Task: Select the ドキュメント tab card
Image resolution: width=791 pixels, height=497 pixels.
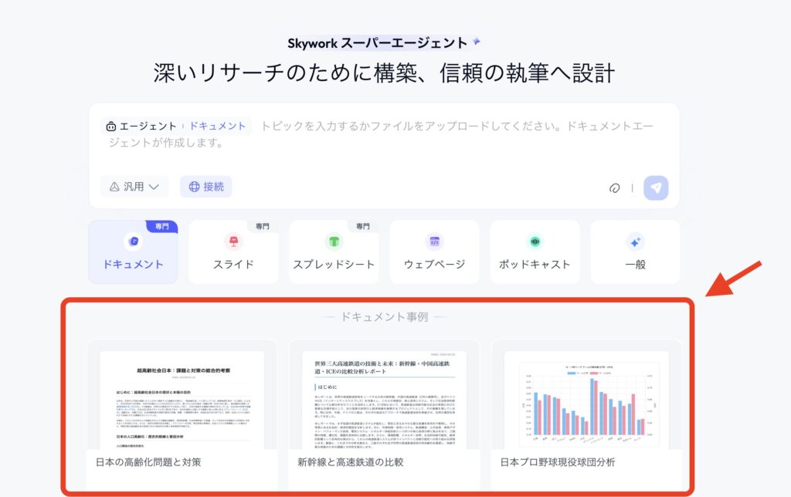Action: [133, 252]
